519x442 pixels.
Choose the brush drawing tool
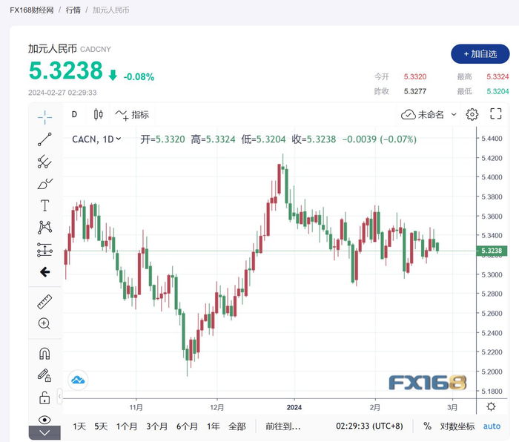pyautogui.click(x=44, y=184)
